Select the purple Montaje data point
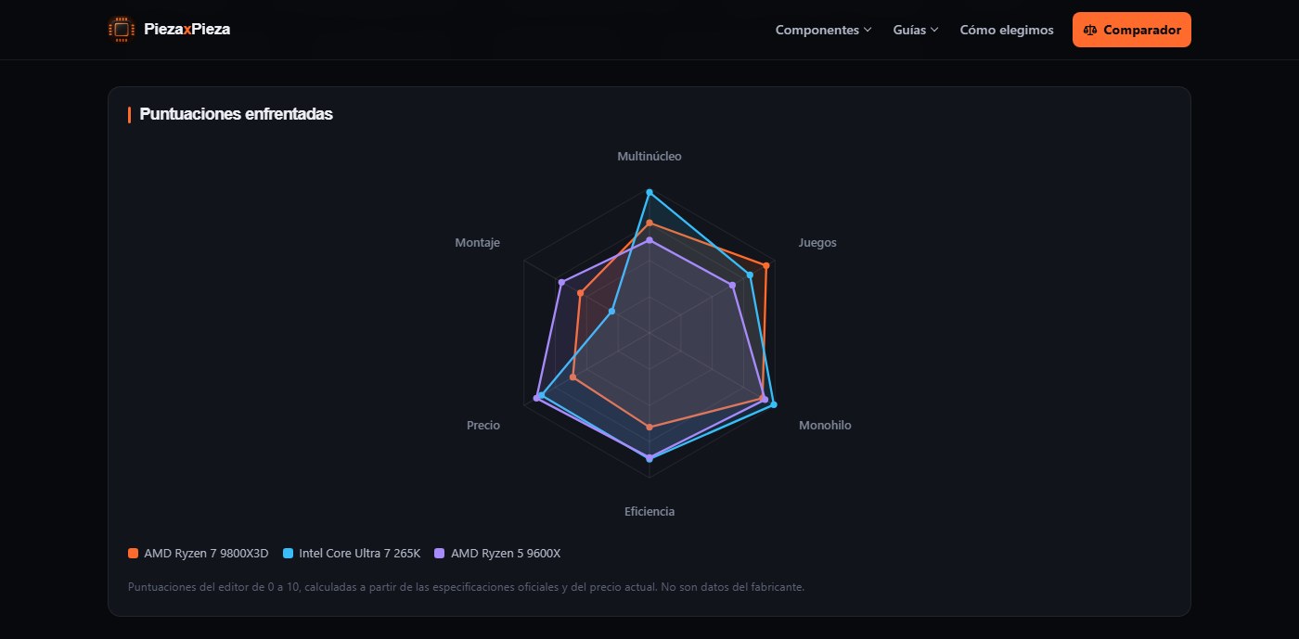The image size is (1299, 639). tap(560, 282)
